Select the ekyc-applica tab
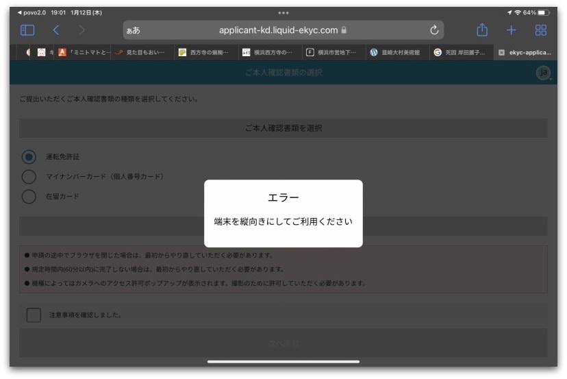Viewport: 567px width, 379px height. (526, 53)
